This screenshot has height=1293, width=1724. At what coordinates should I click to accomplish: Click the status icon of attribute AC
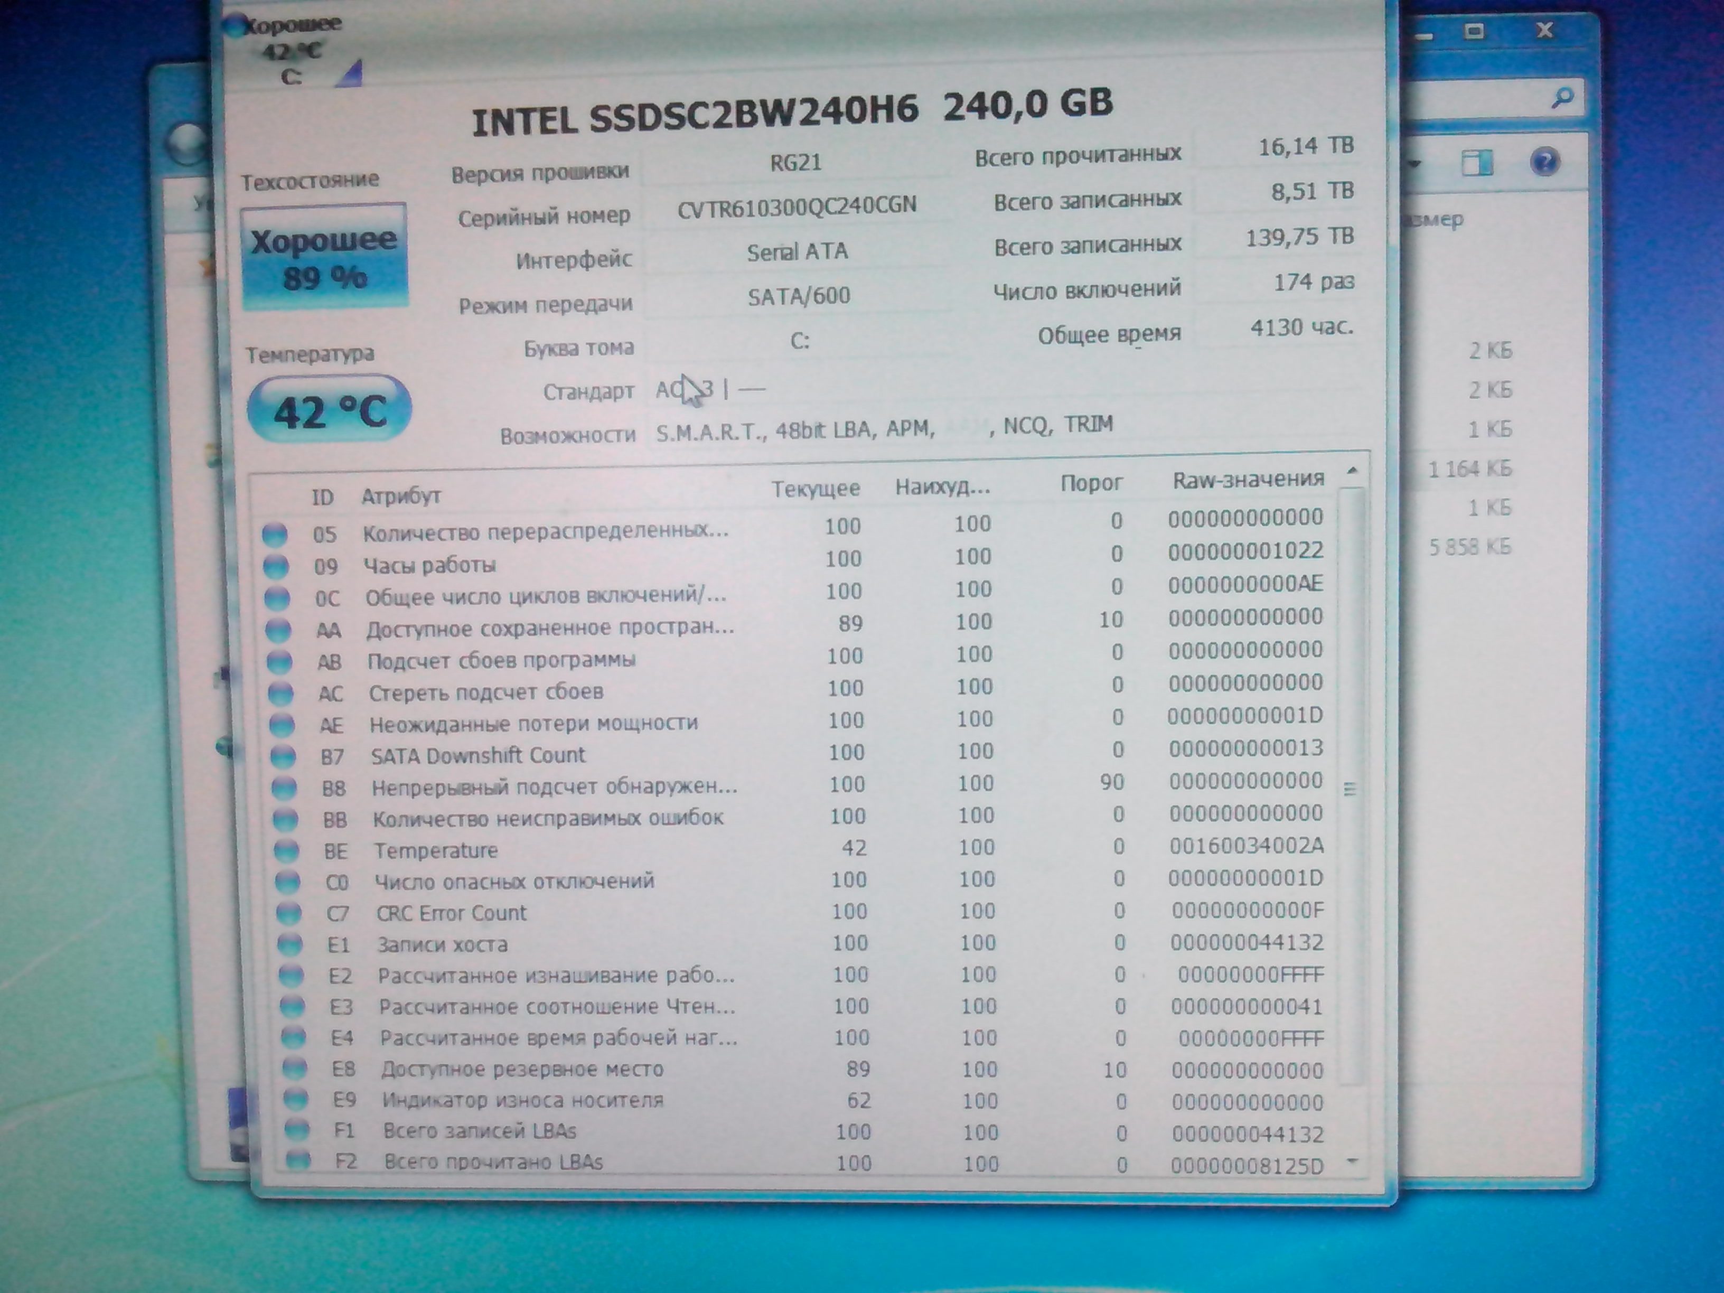(280, 694)
